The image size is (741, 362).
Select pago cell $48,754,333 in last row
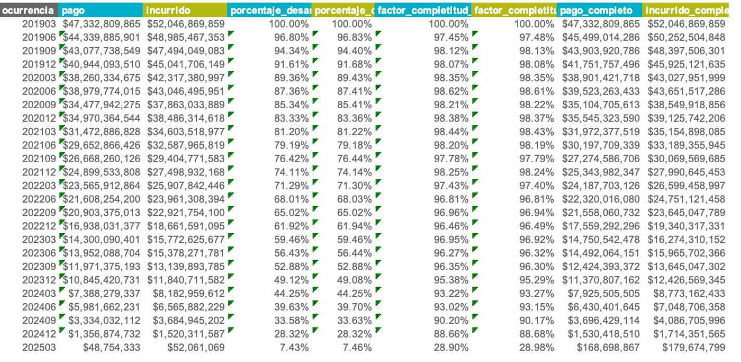pos(109,347)
